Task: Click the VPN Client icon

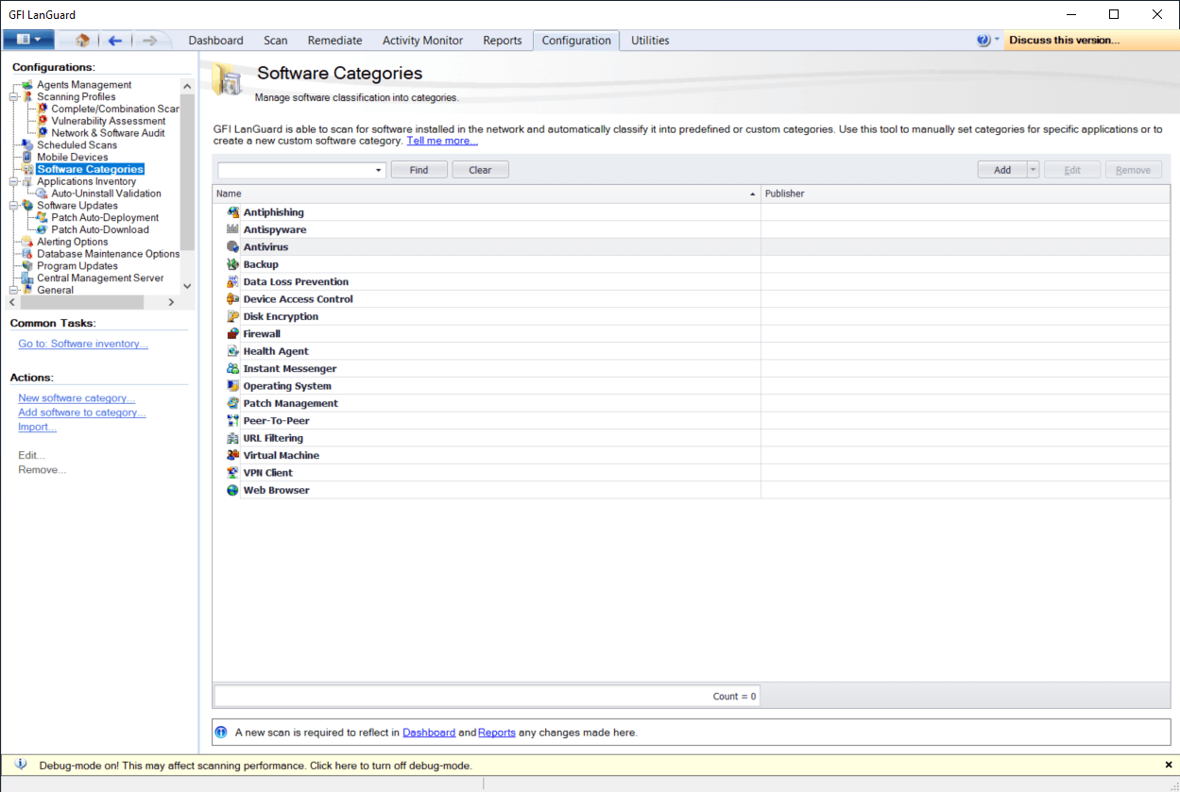Action: (x=233, y=473)
